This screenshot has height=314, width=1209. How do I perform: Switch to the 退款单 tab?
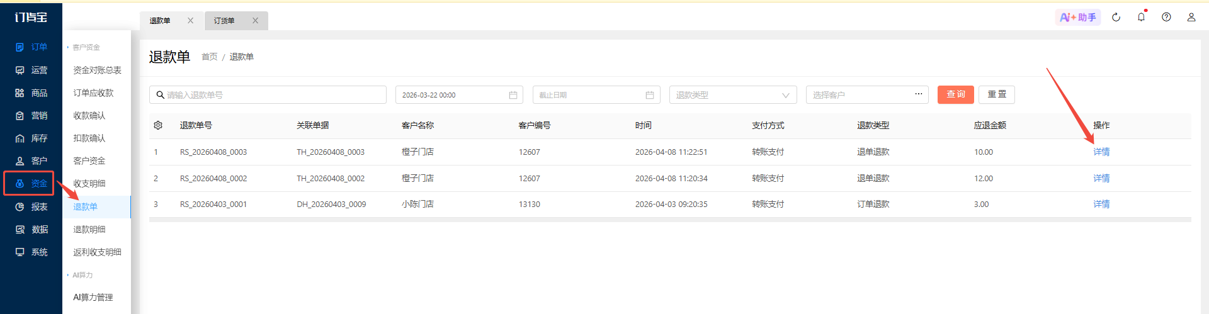pyautogui.click(x=160, y=21)
